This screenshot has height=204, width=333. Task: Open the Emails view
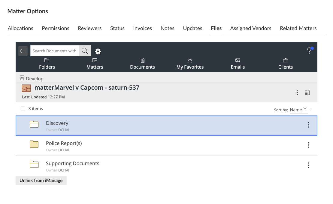coord(238,64)
